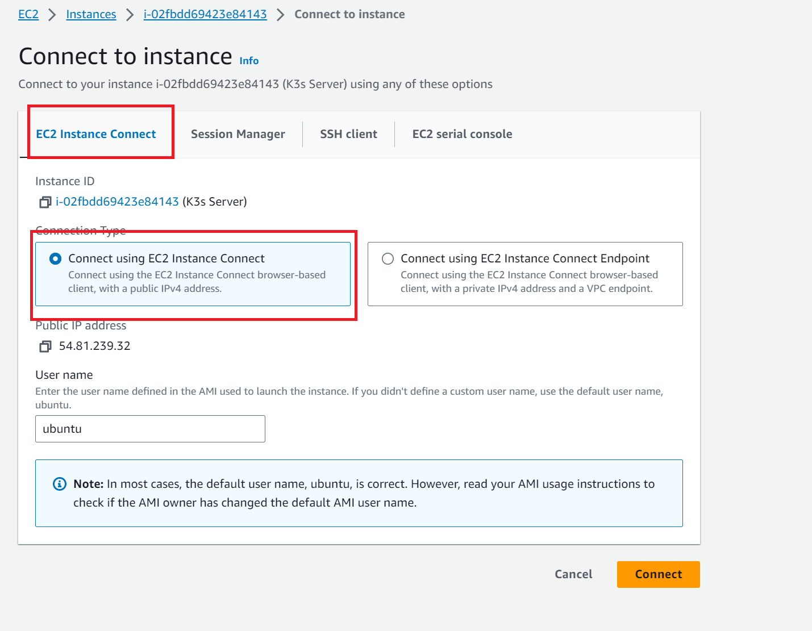Viewport: 812px width, 631px height.
Task: Click the Connect to instance breadcrumb text
Action: 349,14
